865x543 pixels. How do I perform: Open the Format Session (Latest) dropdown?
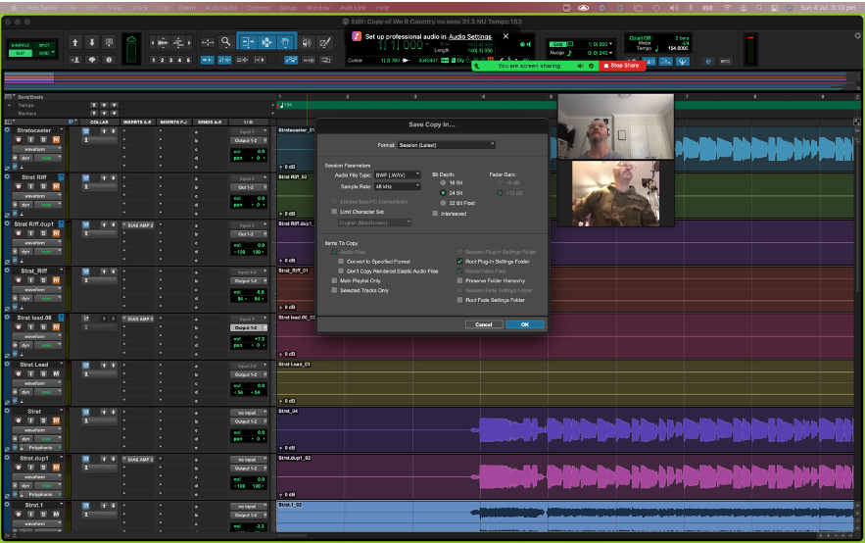447,145
